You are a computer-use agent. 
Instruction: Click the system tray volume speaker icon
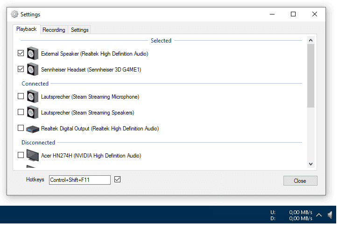tap(330, 215)
